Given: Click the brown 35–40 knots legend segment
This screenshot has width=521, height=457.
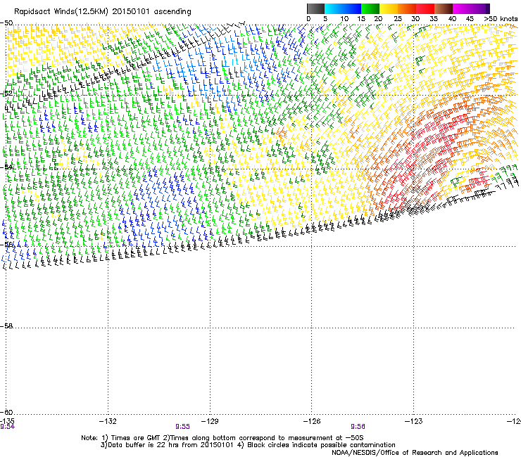Looking at the screenshot, I should pyautogui.click(x=444, y=8).
